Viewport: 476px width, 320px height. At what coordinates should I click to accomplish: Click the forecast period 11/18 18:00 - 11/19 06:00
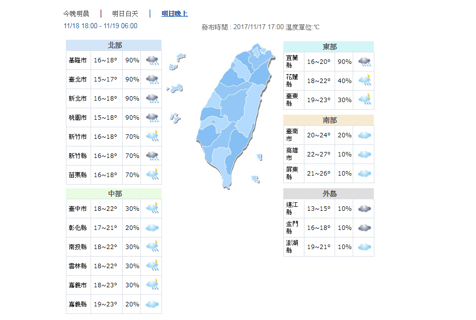coord(101,26)
